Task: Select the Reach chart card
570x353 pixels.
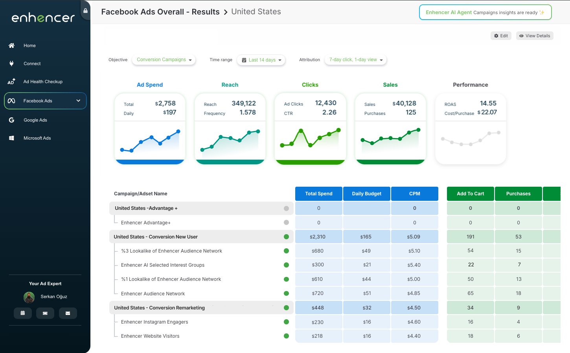Action: pos(230,129)
